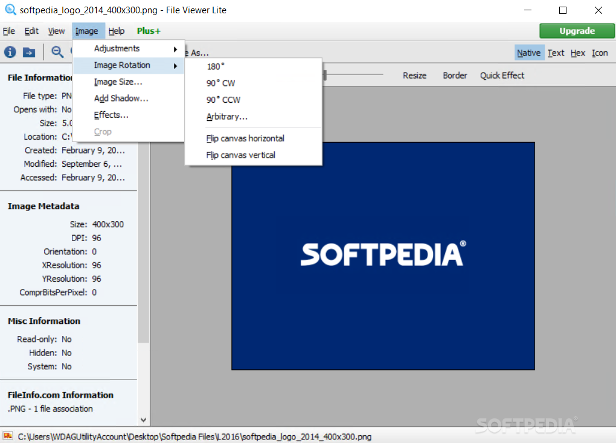Select Flip canvas vertical
Viewport: 616px width, 443px height.
click(x=254, y=155)
